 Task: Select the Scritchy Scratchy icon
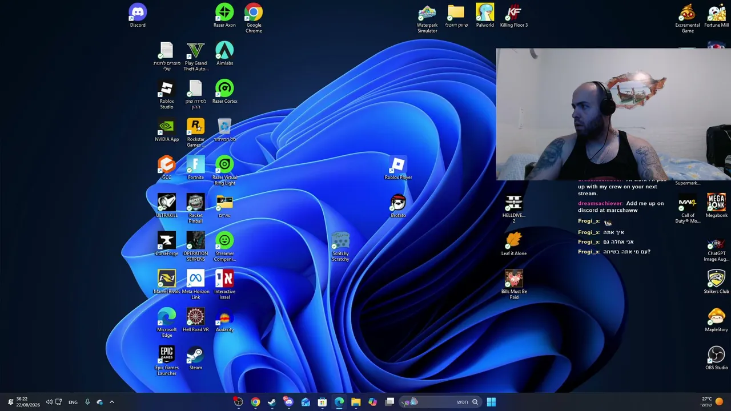[x=340, y=247]
